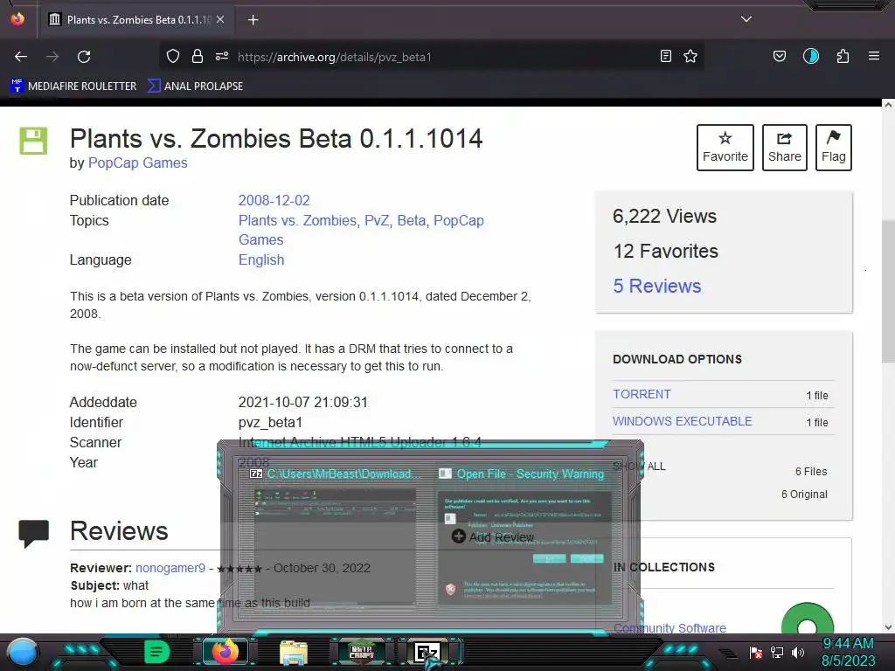Click the Dark Reader extension icon
895x671 pixels.
pyautogui.click(x=811, y=56)
